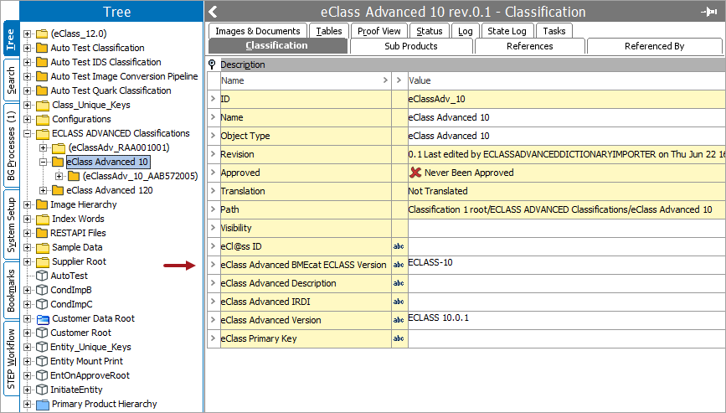Click abc icon for eClass Advanced Description
726x413 pixels.
tap(399, 283)
